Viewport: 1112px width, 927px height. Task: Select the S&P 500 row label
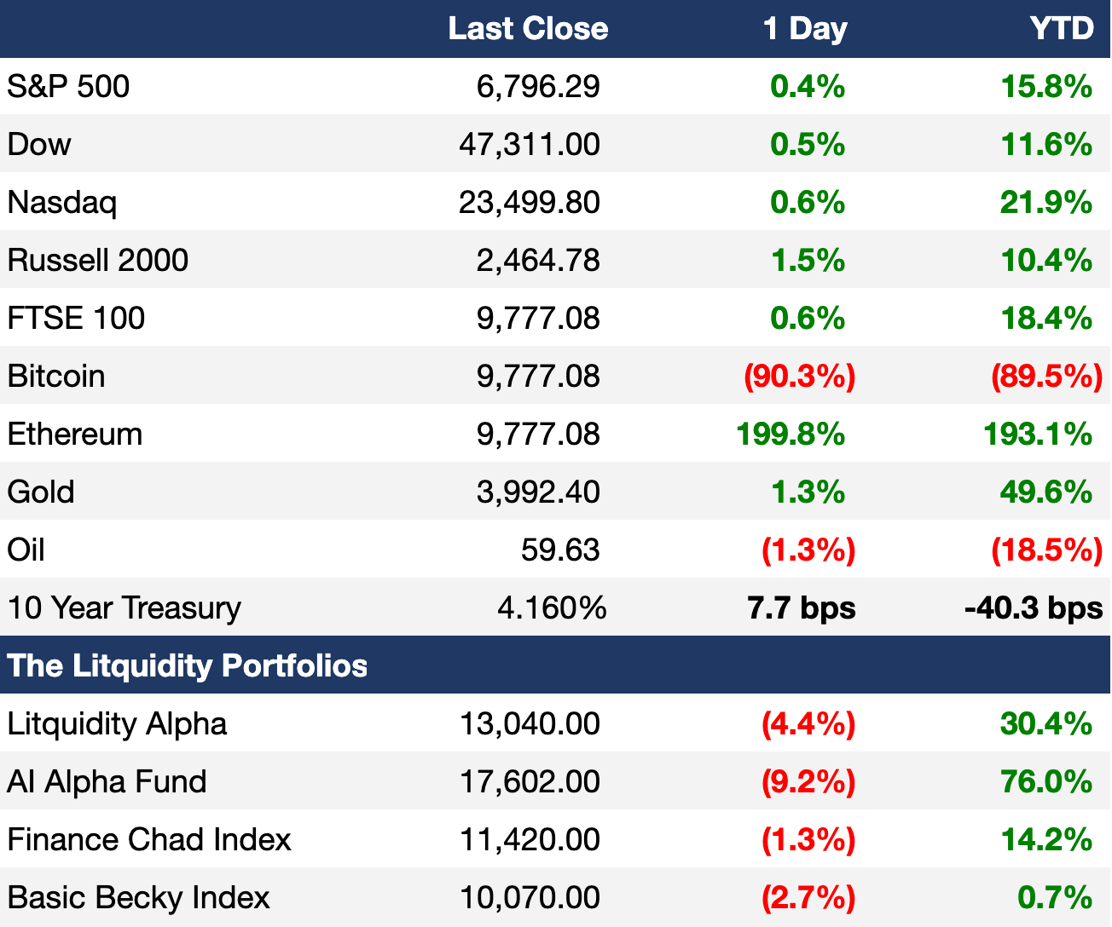68,86
